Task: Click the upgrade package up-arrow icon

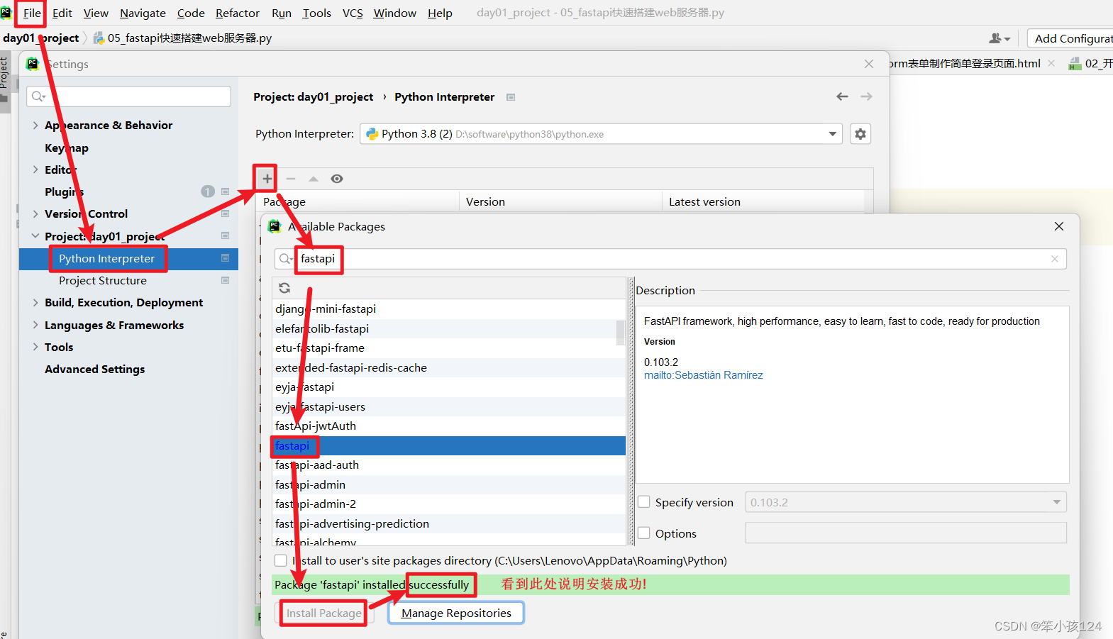Action: point(314,179)
